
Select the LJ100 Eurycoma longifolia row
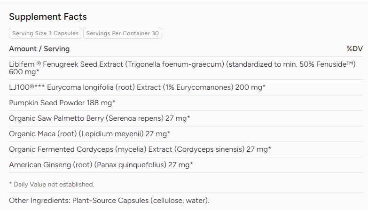(186, 87)
